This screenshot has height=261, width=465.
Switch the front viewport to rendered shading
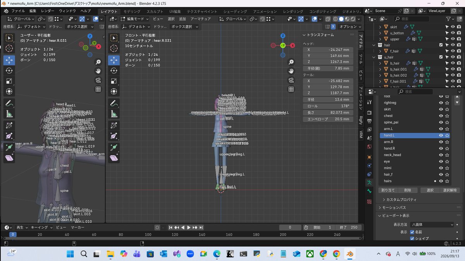353,19
